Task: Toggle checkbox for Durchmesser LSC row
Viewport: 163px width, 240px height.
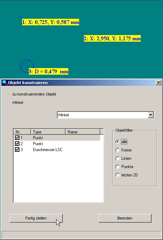Action: [x=17, y=150]
